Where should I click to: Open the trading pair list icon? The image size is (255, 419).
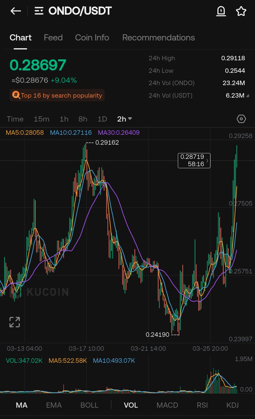click(39, 11)
